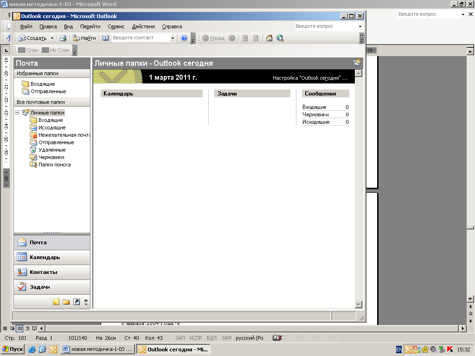Click the Home (Outlook Today) house icon

click(270, 38)
